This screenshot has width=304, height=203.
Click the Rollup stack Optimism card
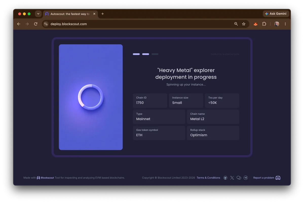pyautogui.click(x=213, y=133)
